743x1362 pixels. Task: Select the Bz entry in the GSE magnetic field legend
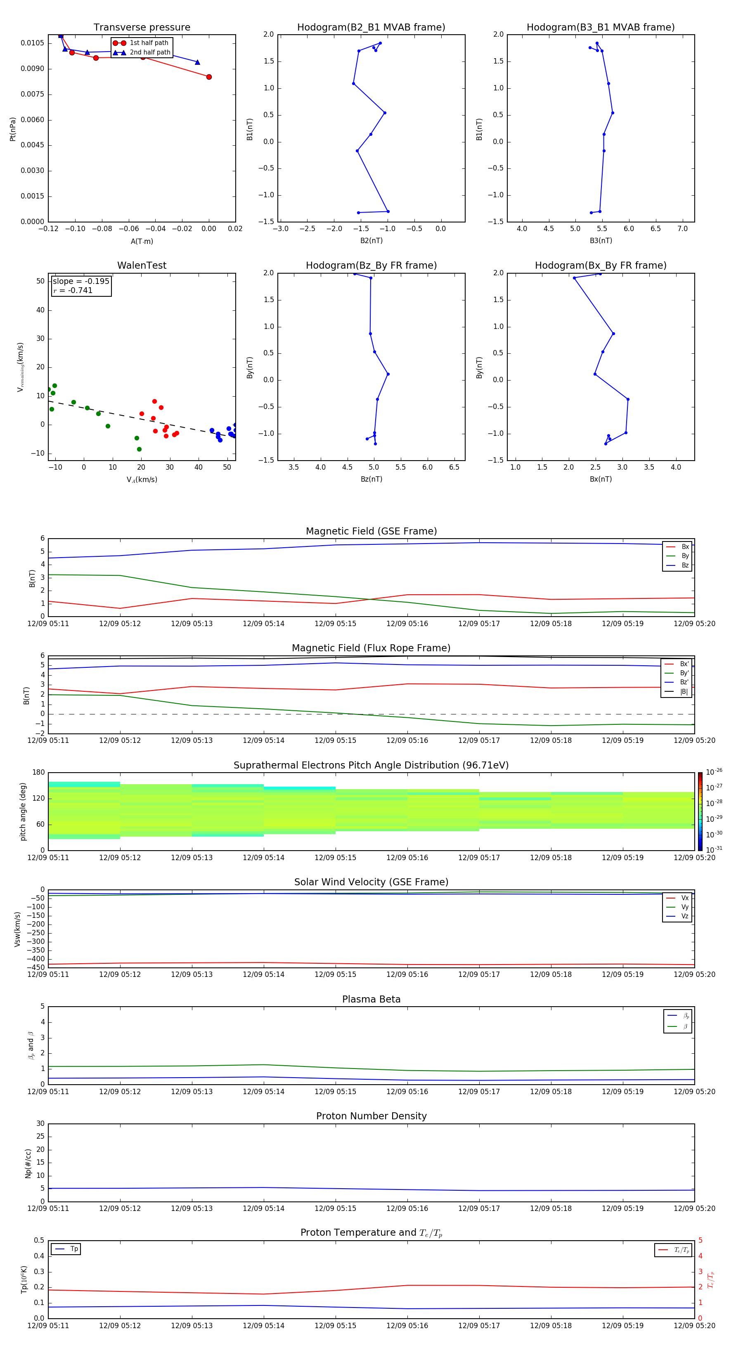tap(677, 565)
